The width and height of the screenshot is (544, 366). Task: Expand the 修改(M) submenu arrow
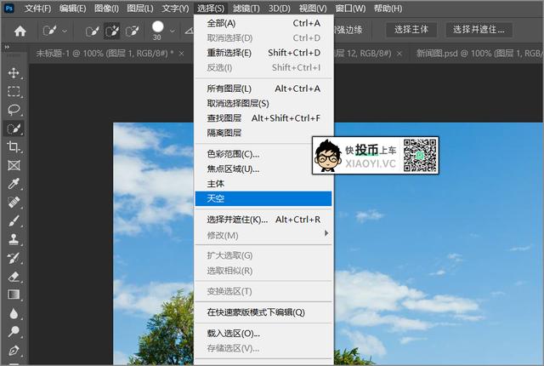click(x=326, y=233)
